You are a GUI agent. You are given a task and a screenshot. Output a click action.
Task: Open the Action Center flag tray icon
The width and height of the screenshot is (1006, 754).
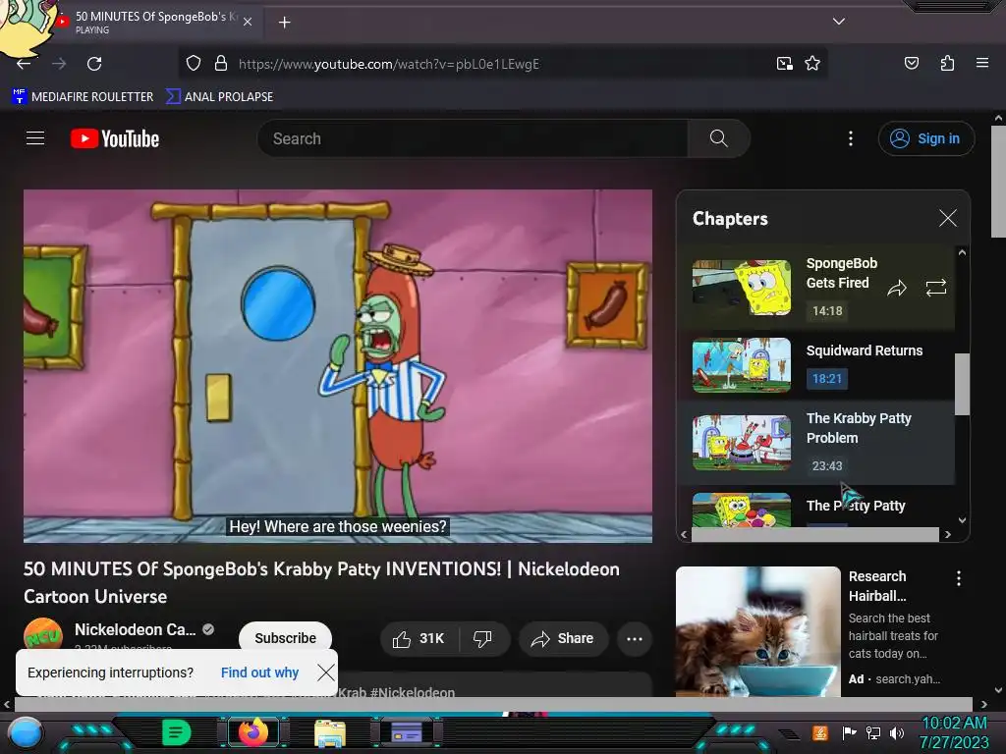850,732
